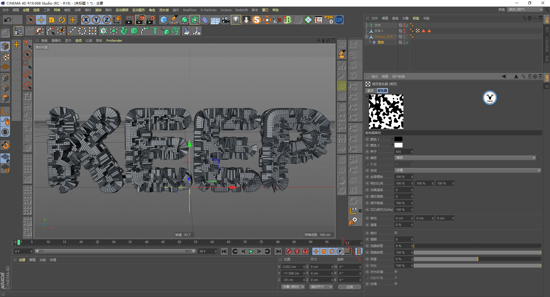
Task: Enable the 协调 checkbox
Action: (x=396, y=284)
